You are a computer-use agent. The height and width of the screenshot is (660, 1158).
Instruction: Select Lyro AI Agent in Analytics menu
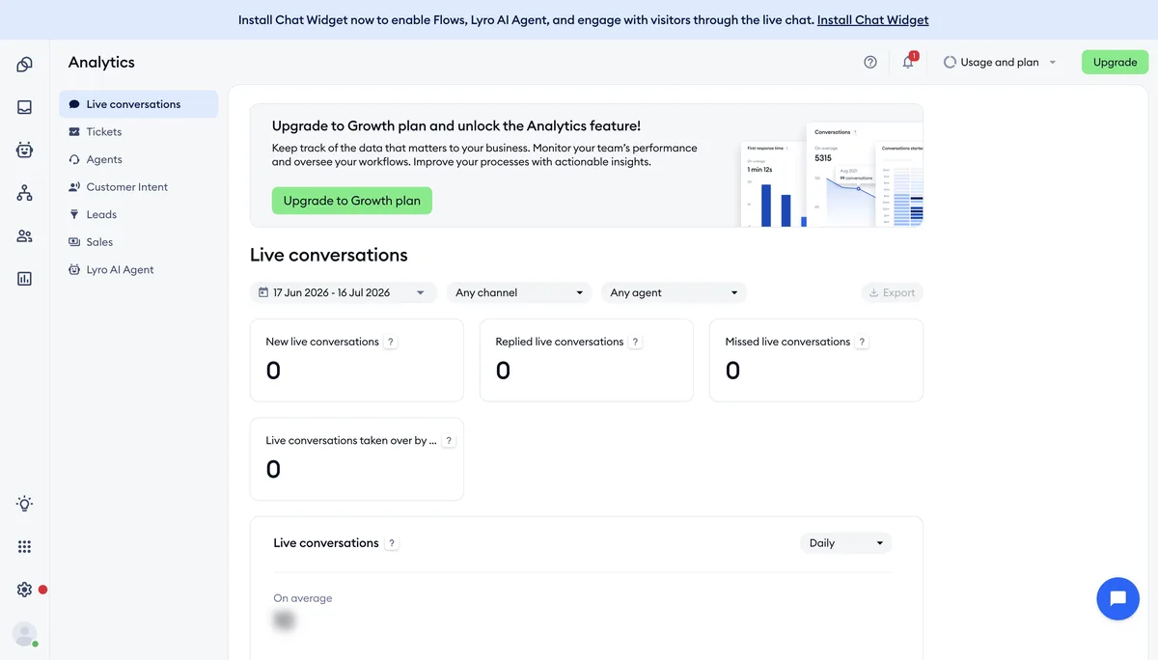[x=138, y=270]
